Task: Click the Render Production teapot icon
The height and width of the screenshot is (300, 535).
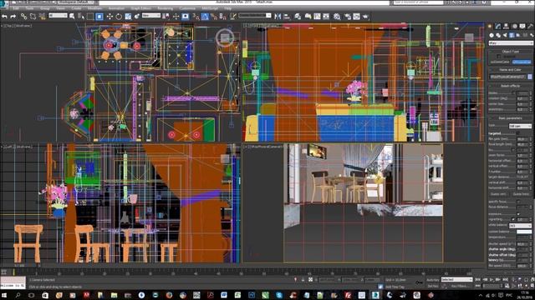Action: tap(365, 16)
